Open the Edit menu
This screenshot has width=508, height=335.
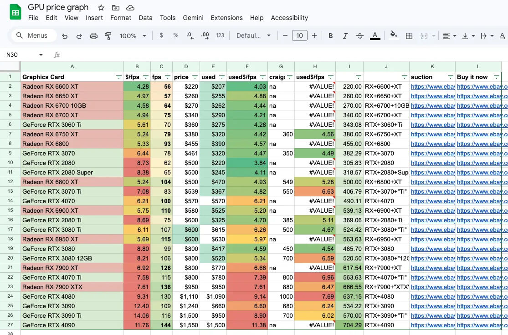click(51, 18)
